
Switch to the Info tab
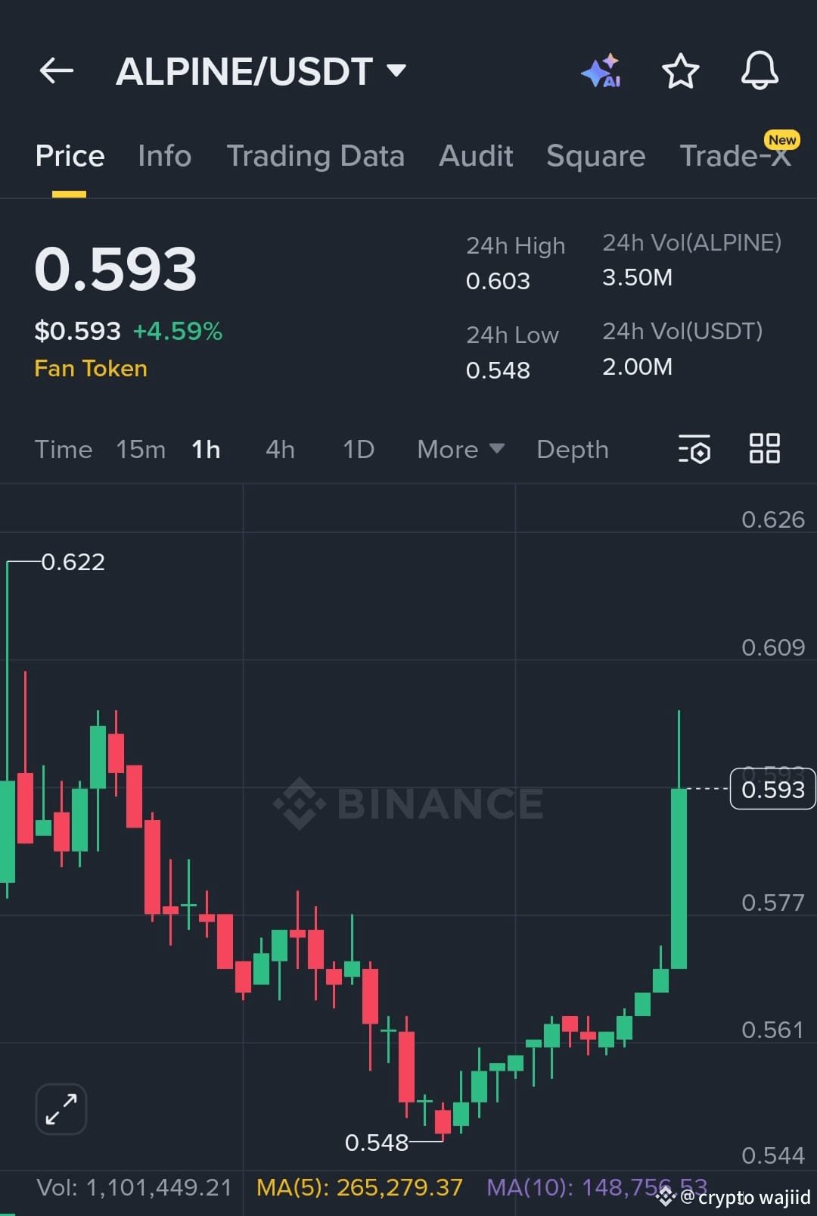164,156
